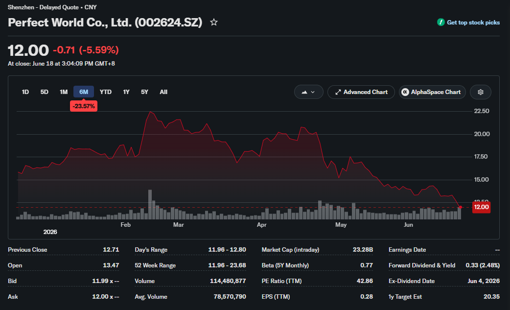Select the 5D time range
Viewport: 510px width, 310px height.
coord(44,92)
